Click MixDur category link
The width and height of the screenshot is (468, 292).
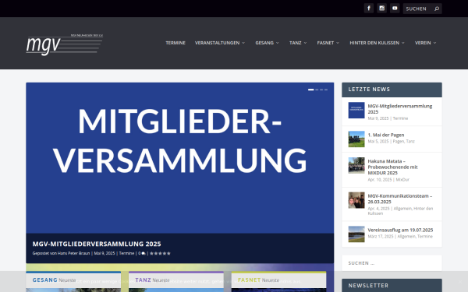coord(402,180)
